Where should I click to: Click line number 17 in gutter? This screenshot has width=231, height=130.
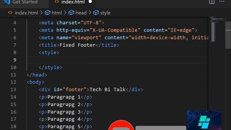click(13, 119)
